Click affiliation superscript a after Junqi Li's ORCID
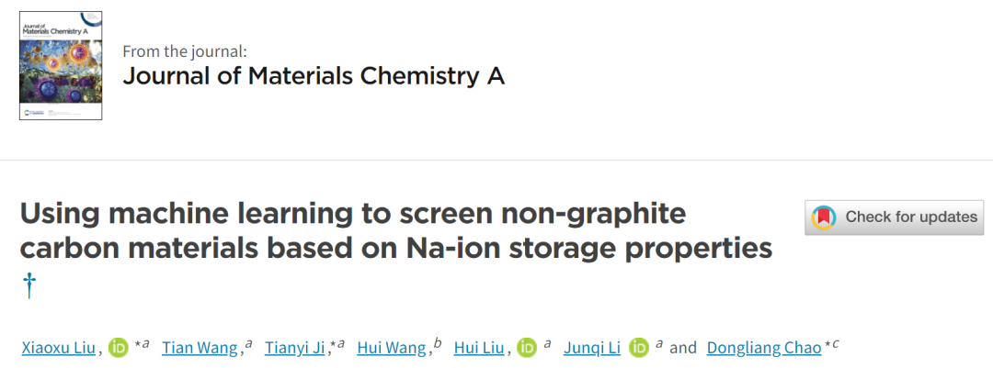 pyautogui.click(x=659, y=344)
